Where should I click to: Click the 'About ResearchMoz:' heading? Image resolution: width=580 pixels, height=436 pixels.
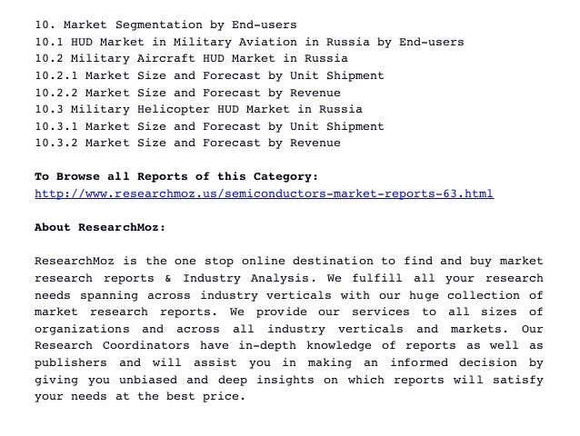tap(100, 227)
